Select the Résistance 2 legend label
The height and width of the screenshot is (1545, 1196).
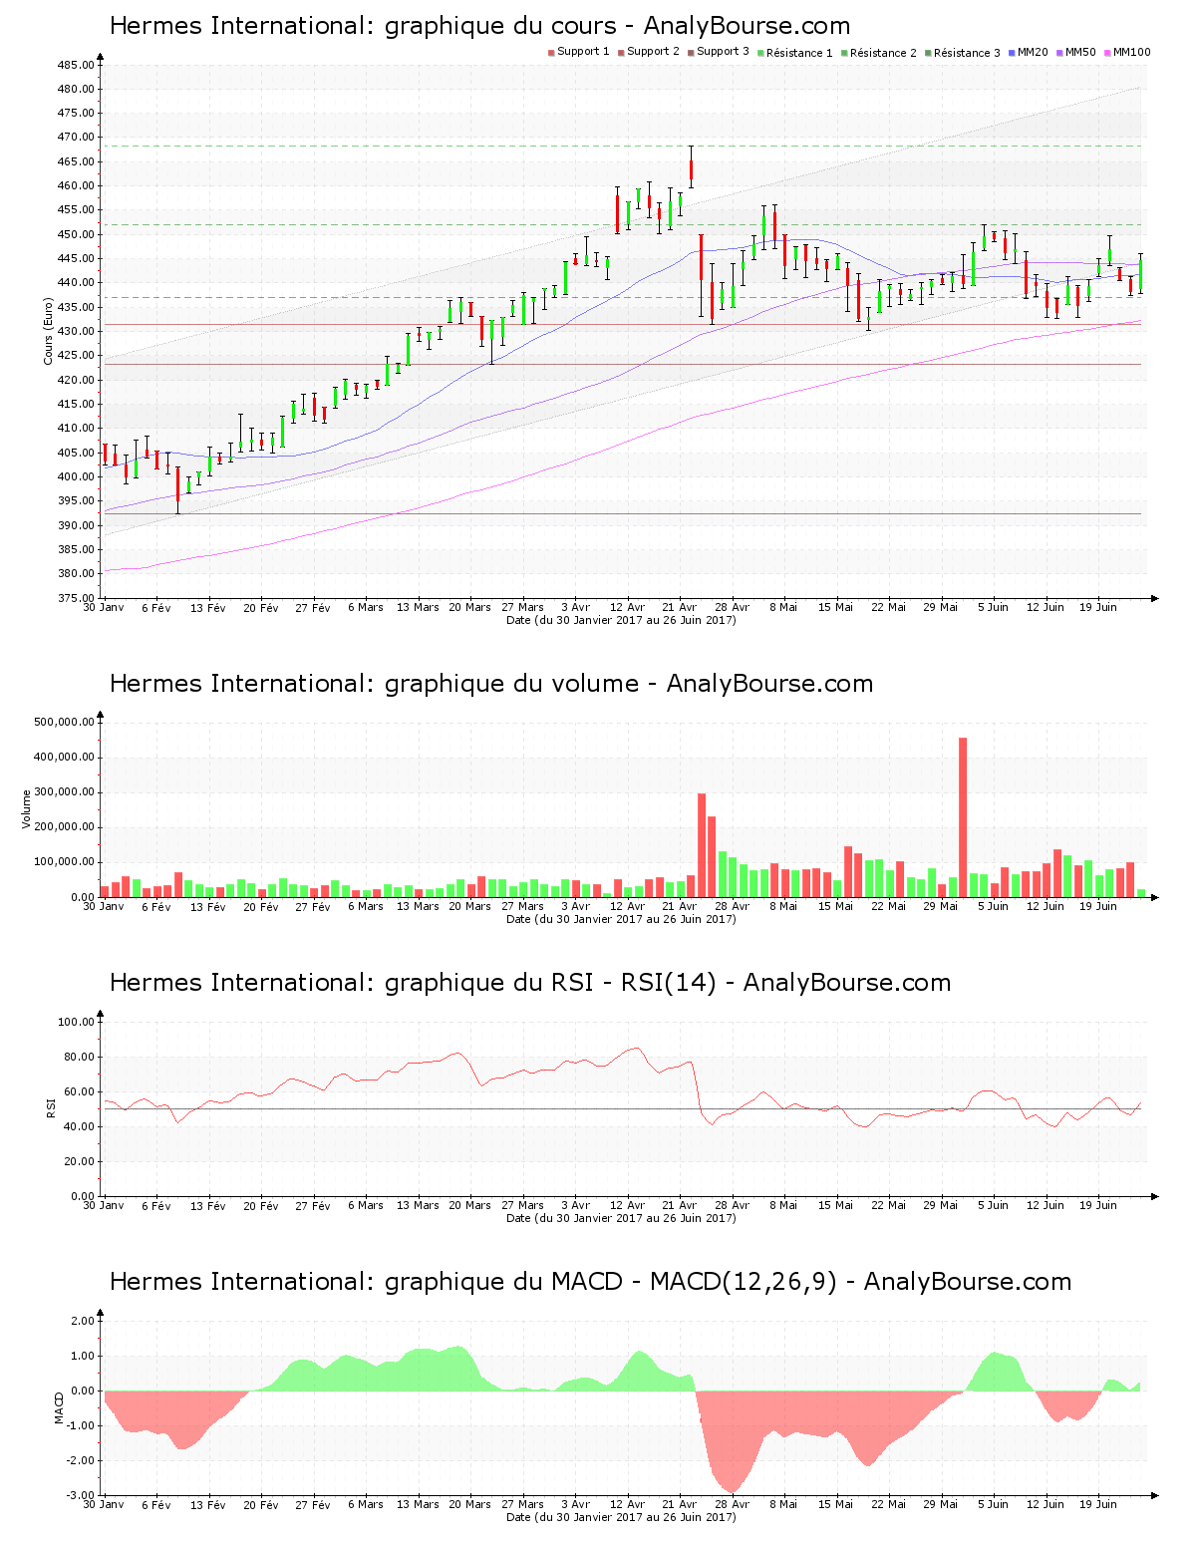click(883, 53)
